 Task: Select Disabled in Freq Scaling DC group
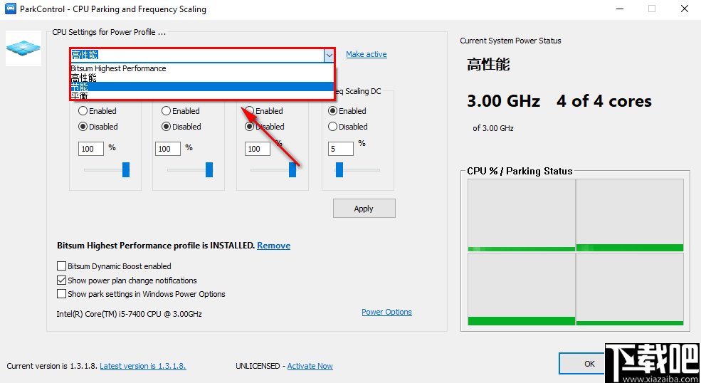[x=348, y=127]
